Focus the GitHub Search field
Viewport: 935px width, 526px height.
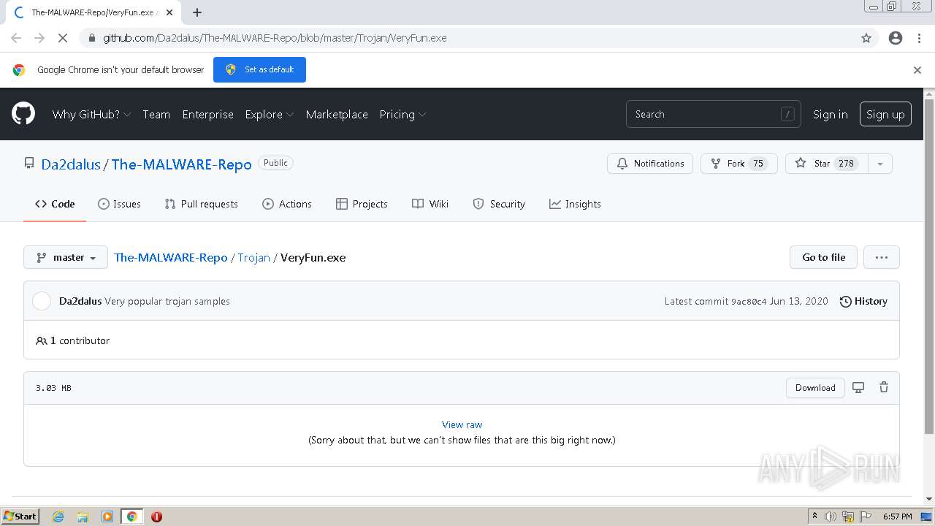pyautogui.click(x=713, y=114)
